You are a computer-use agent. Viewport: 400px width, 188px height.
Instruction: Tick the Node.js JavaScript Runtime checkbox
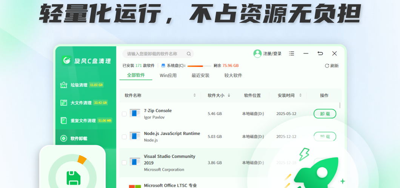click(x=124, y=137)
